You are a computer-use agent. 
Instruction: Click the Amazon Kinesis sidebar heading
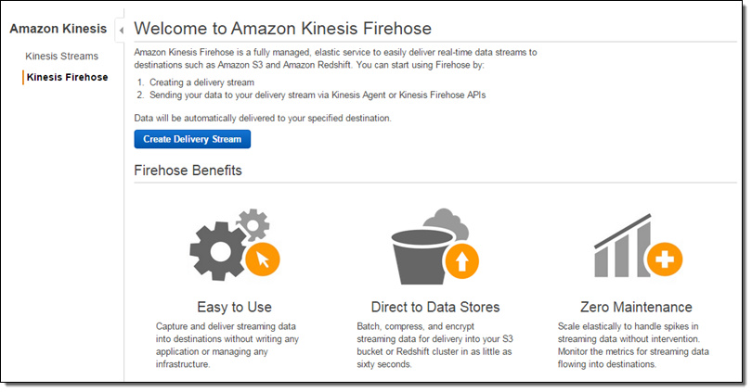[x=58, y=28]
